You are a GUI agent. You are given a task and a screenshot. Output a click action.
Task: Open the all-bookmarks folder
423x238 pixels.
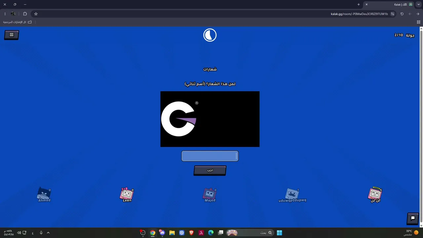pos(18,22)
